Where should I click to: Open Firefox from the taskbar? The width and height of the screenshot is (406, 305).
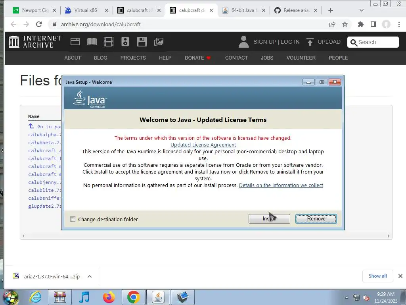(109, 297)
